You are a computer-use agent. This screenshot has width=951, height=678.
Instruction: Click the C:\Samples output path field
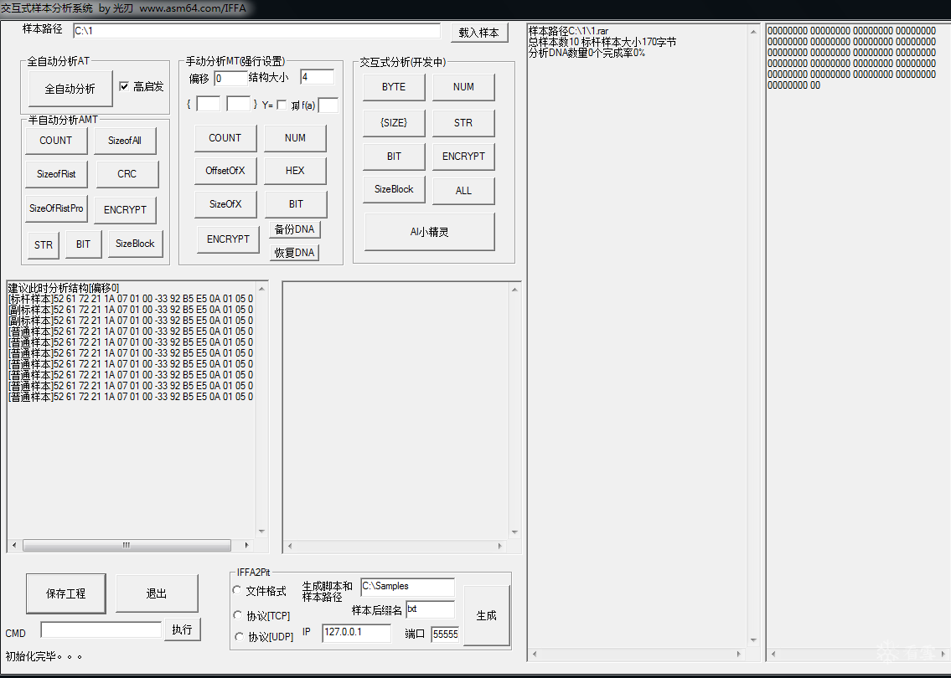[x=407, y=587]
